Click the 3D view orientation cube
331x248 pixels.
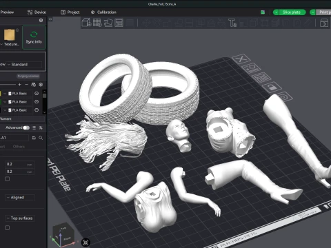point(63,234)
